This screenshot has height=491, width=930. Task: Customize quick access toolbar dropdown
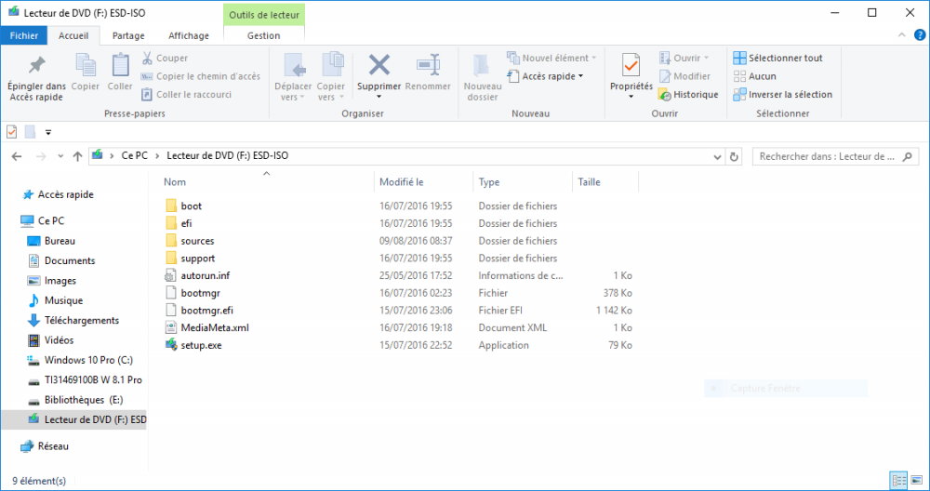tap(48, 132)
